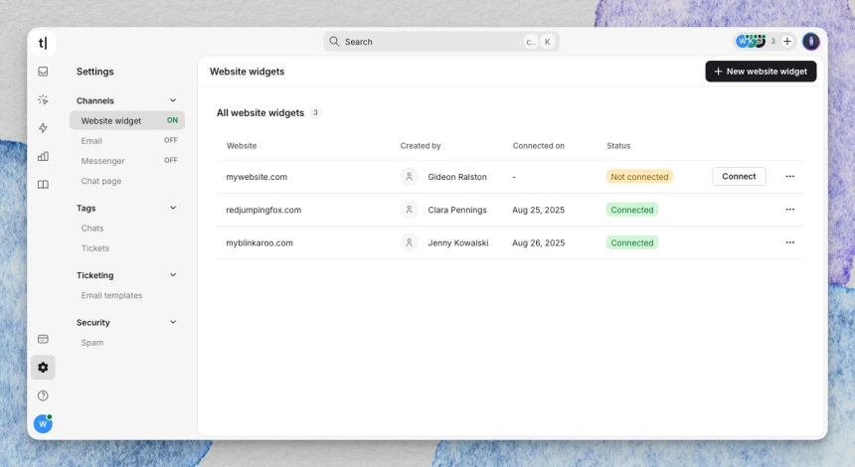Click the Created by column header

(x=421, y=145)
